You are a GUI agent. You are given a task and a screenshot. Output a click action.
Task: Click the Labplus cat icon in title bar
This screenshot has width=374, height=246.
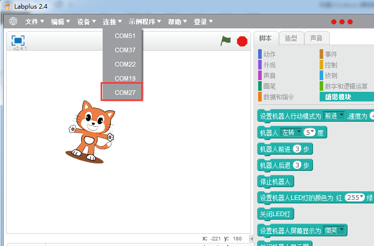8,7
